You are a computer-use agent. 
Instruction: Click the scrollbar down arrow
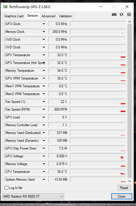[129, 181]
